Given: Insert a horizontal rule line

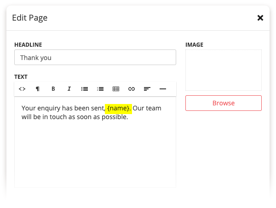Looking at the screenshot, I should pyautogui.click(x=162, y=89).
